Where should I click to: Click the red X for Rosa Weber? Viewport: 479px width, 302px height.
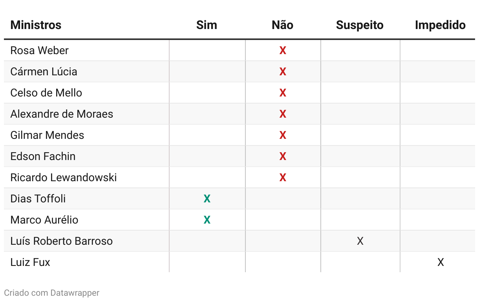283,50
